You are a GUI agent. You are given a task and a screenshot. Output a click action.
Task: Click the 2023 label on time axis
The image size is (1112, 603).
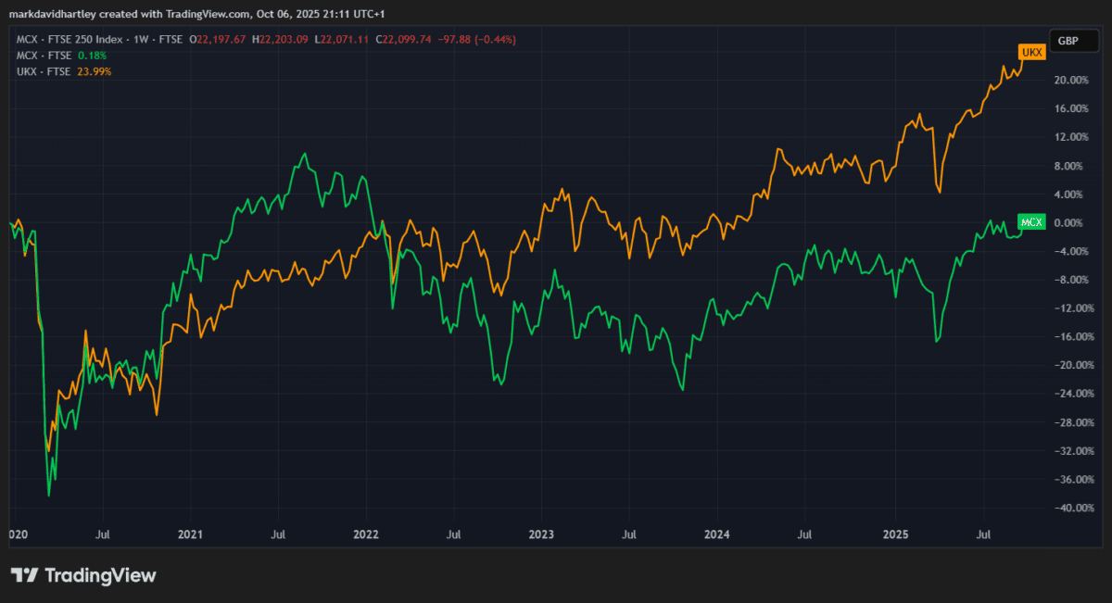pyautogui.click(x=541, y=534)
